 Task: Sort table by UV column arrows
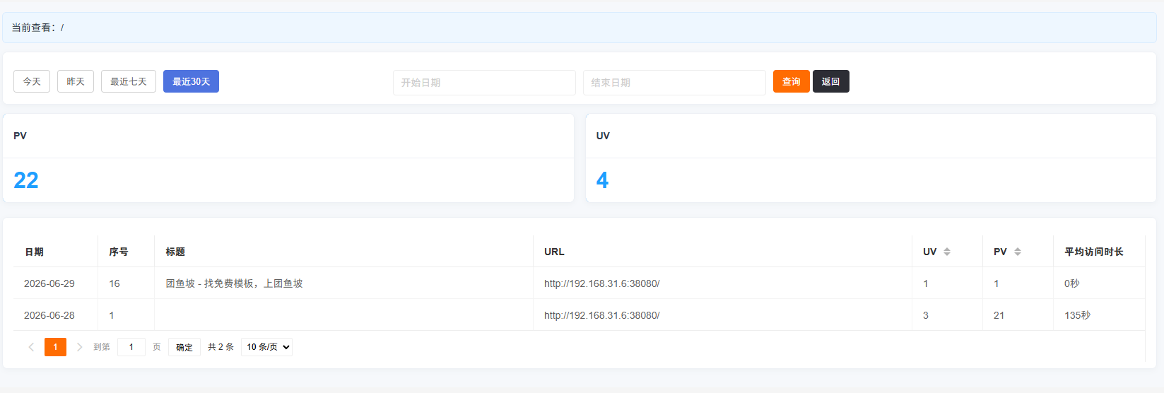(x=947, y=252)
